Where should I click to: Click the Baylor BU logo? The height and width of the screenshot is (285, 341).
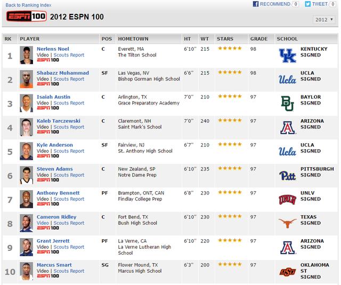click(288, 103)
